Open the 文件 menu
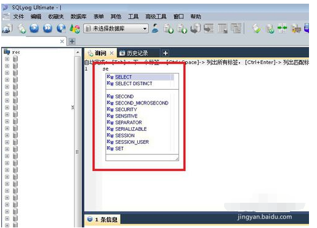 tap(18, 17)
